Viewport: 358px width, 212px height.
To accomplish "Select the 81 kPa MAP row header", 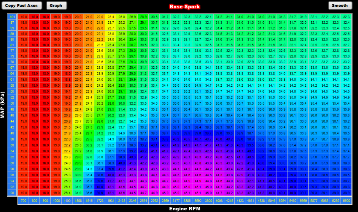I will point(12,45).
